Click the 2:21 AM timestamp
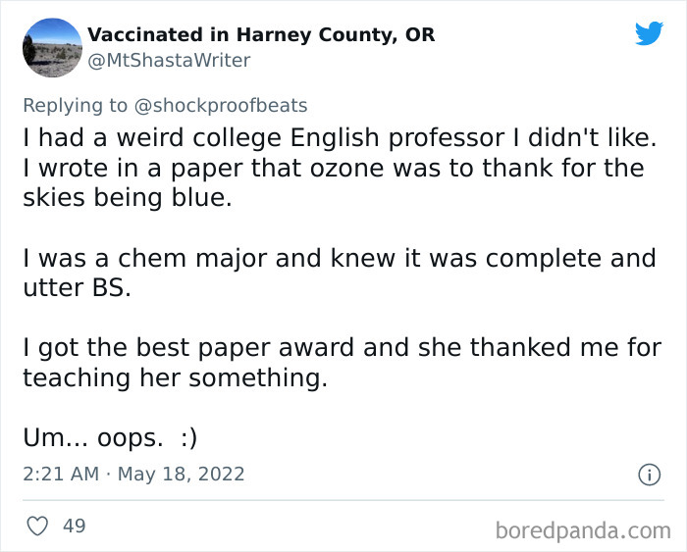 tap(60, 475)
